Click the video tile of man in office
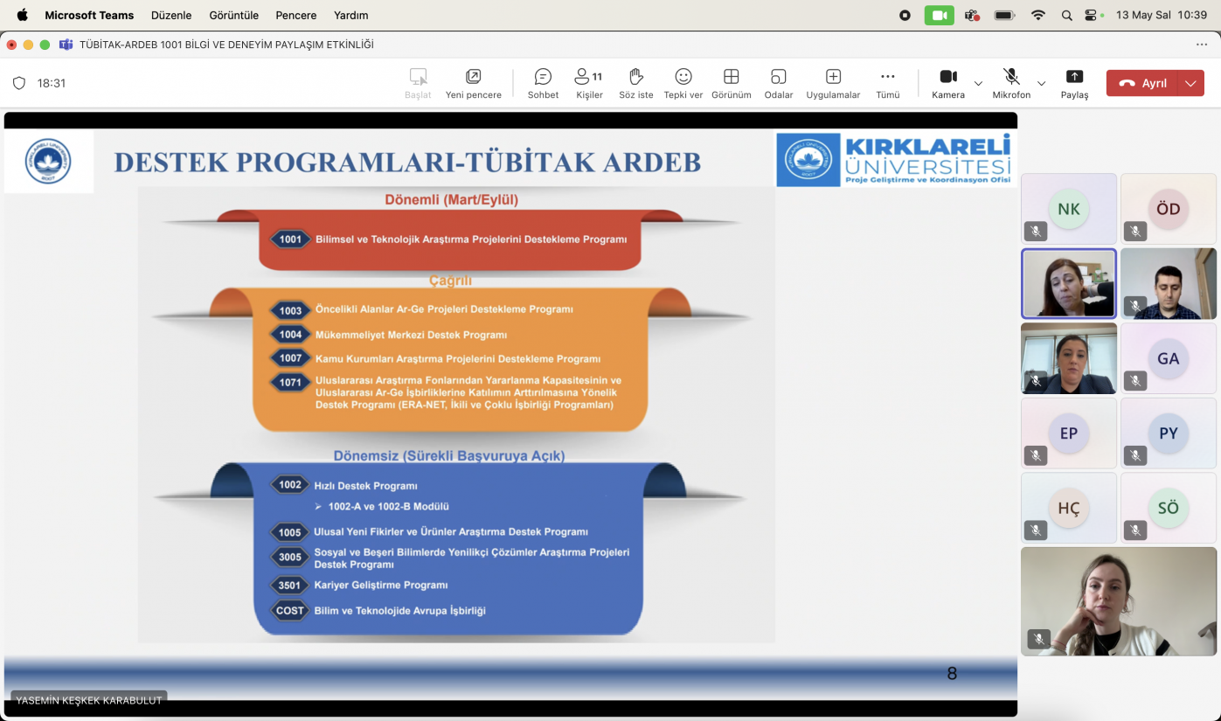This screenshot has height=721, width=1221. [x=1169, y=283]
